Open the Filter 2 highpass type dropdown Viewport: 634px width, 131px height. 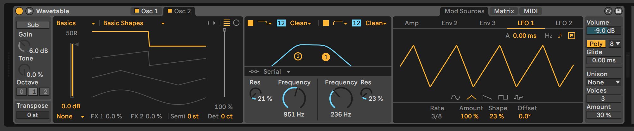pos(340,23)
